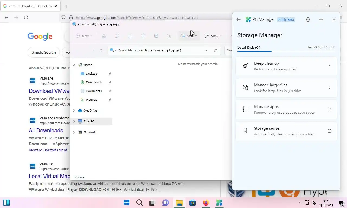Open the VMware Horizon Client sublink

pos(48,150)
